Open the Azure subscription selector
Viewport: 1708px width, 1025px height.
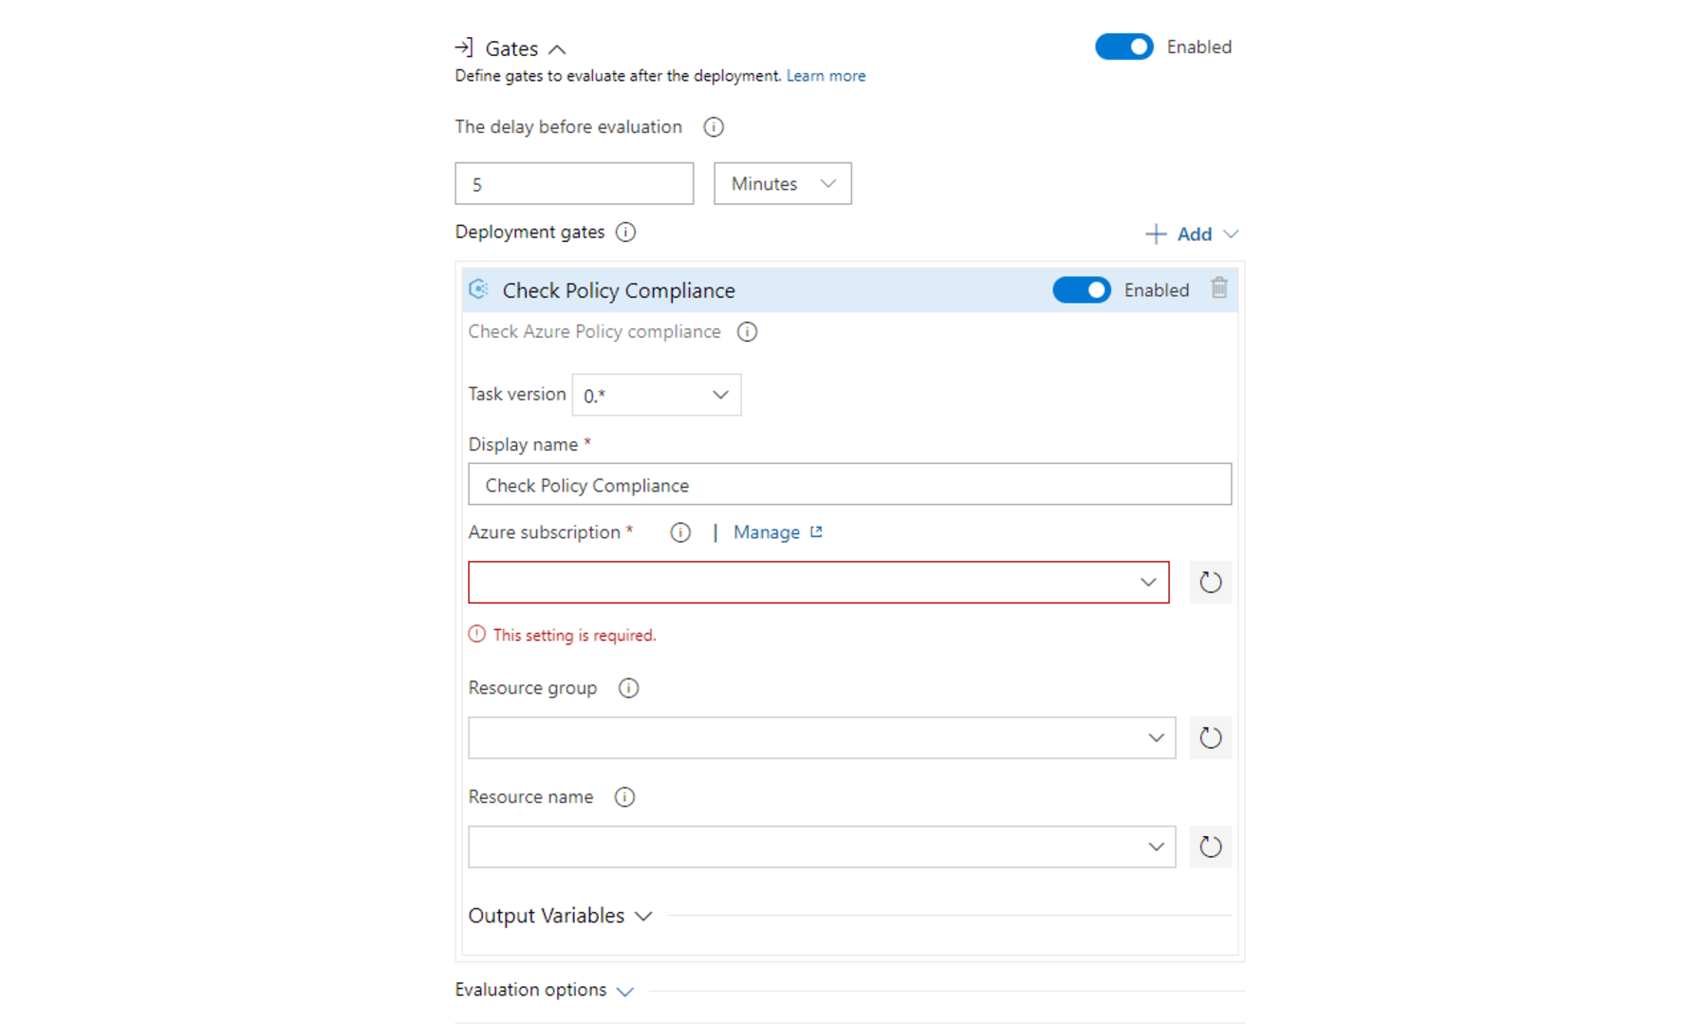pos(1147,582)
